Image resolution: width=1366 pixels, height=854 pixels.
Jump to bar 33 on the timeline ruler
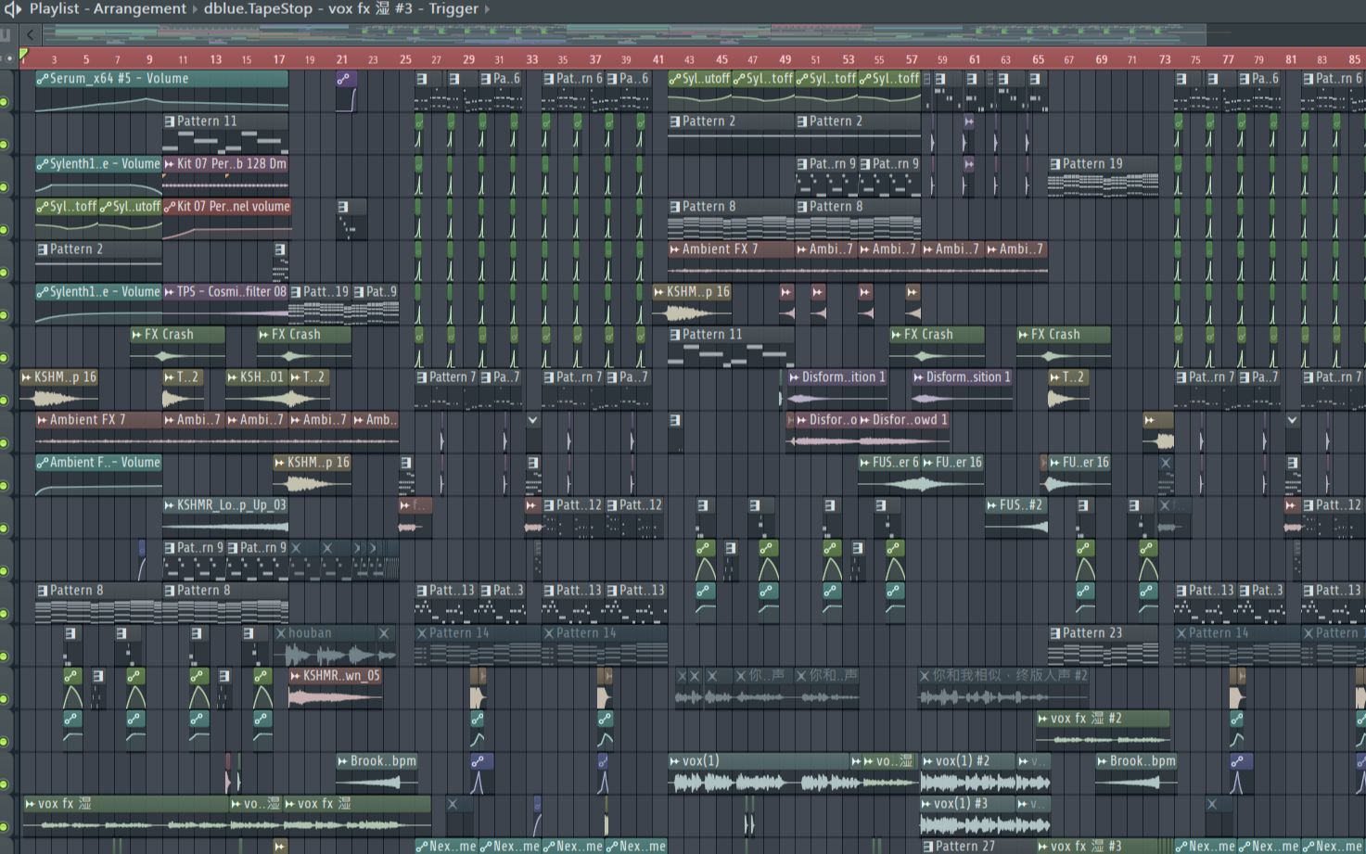click(x=531, y=59)
